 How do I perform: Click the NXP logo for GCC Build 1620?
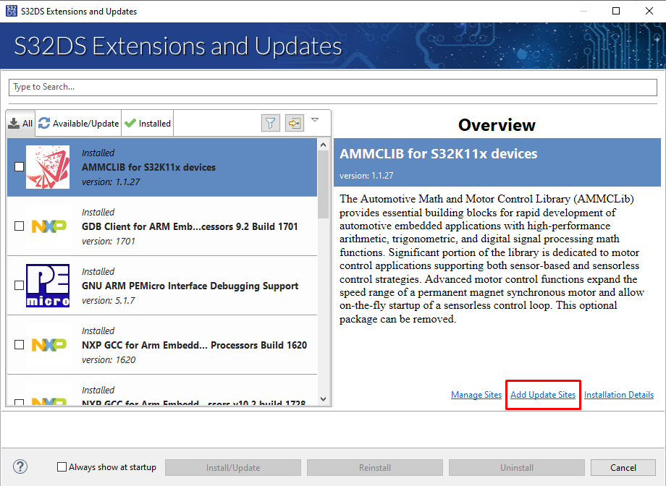(48, 345)
